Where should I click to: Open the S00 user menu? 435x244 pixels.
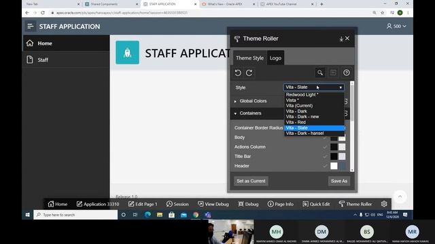(x=396, y=26)
